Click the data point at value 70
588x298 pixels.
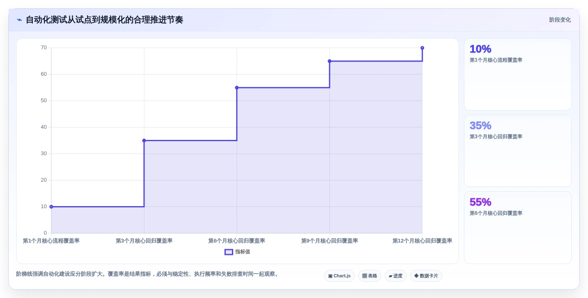tap(422, 48)
